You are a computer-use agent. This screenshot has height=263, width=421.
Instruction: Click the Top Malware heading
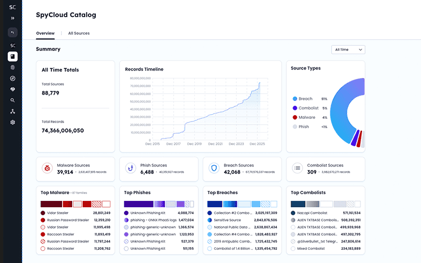[55, 193]
